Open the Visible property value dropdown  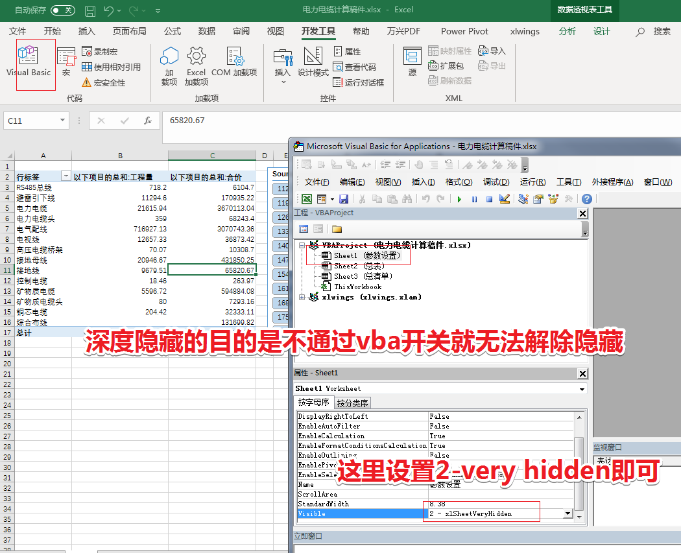tap(567, 513)
